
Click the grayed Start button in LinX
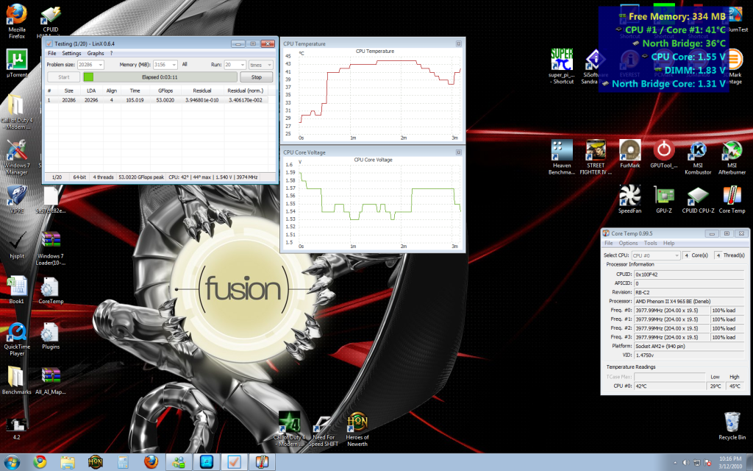[x=63, y=77]
